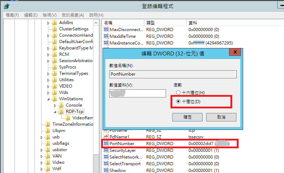Click the Utilities folder icon
The width and height of the screenshot is (284, 173).
[55, 80]
